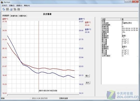Open the 设备(E) menu
The image size is (140, 101).
(12, 6)
